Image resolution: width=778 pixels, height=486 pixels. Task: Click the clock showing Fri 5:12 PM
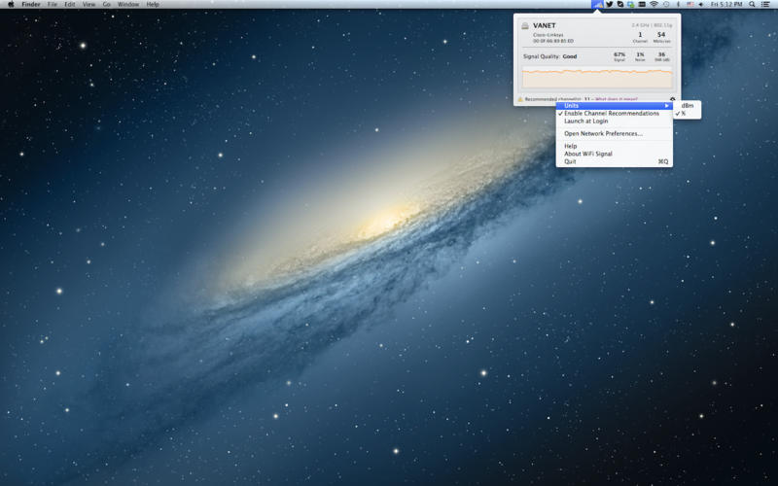[x=726, y=4]
